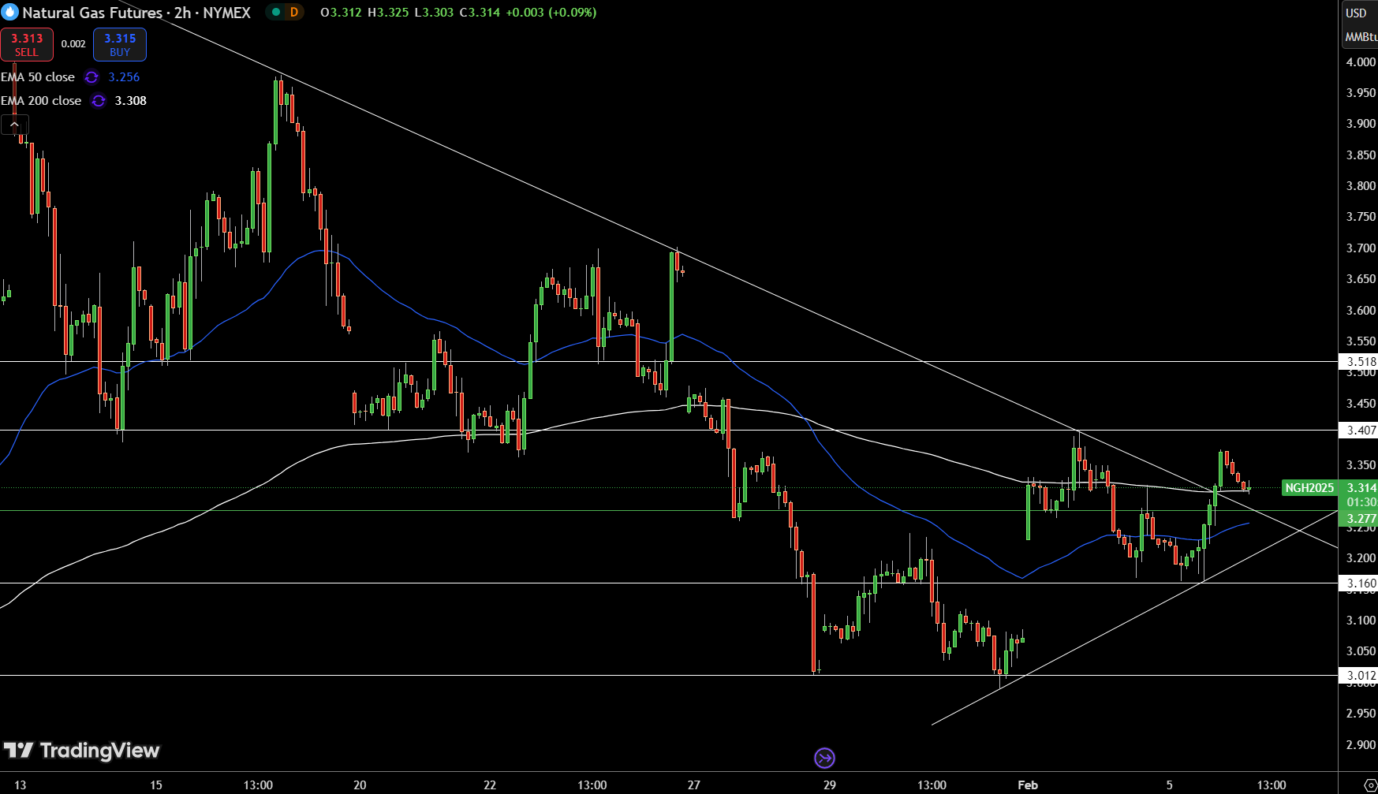Screen dimensions: 1378x794
Task: Click the Feb label on the time axis
Action: pos(1028,785)
